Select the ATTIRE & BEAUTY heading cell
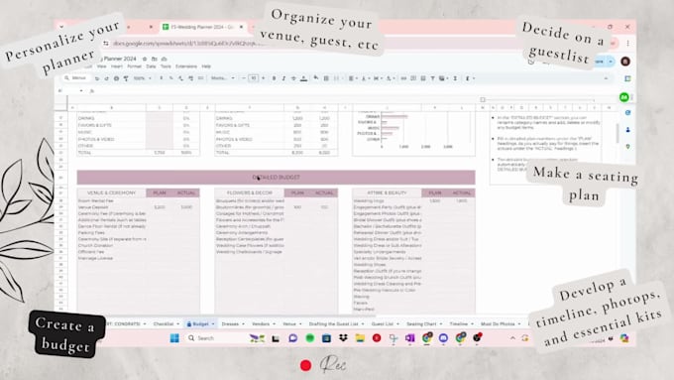The image size is (674, 380). click(387, 192)
